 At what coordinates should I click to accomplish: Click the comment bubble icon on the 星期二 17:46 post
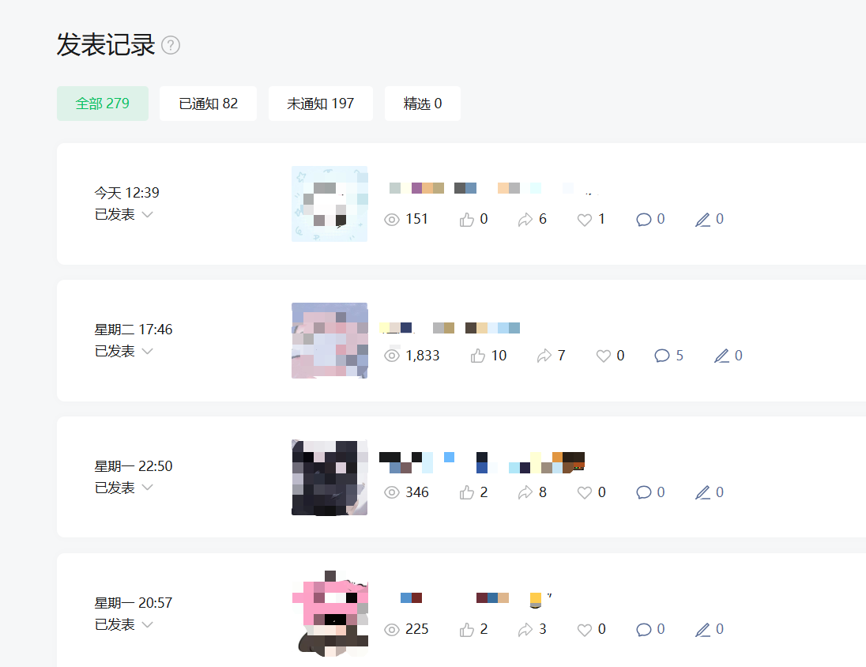661,356
